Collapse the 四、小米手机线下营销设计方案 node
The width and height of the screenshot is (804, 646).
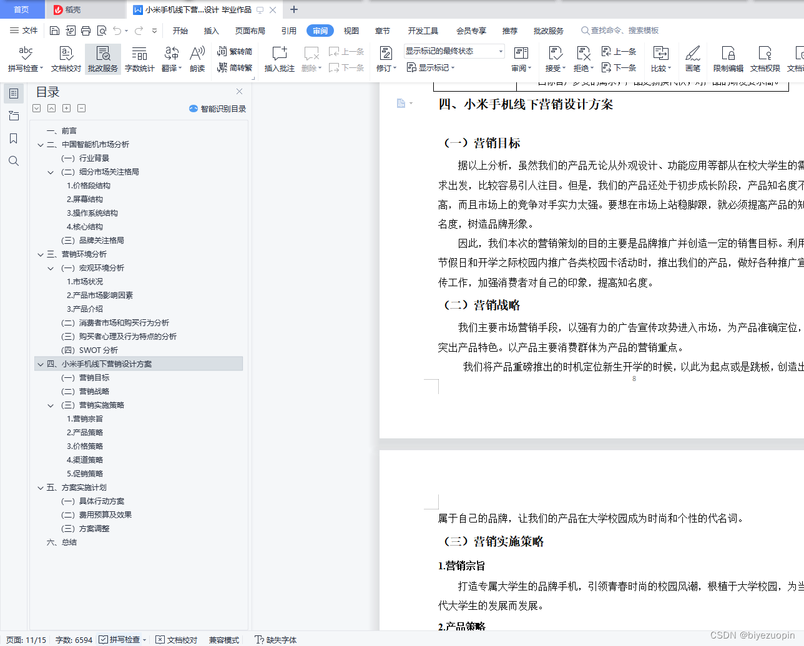coord(41,364)
